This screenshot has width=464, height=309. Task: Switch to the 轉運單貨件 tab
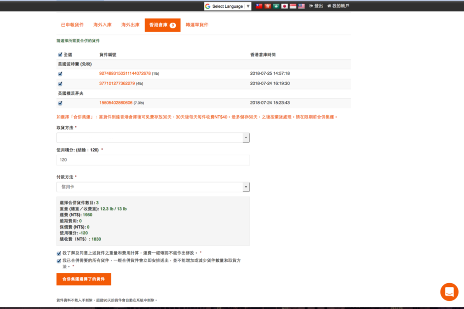tap(197, 25)
